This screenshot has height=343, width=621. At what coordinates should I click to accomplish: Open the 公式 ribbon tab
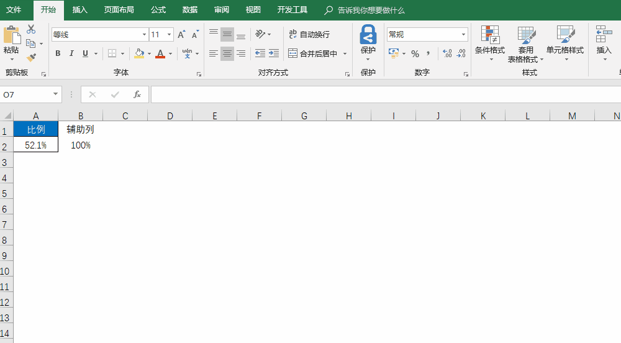coord(158,10)
